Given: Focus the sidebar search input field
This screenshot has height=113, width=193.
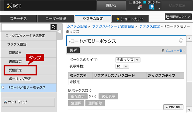Looking at the screenshot, I should (26, 27).
